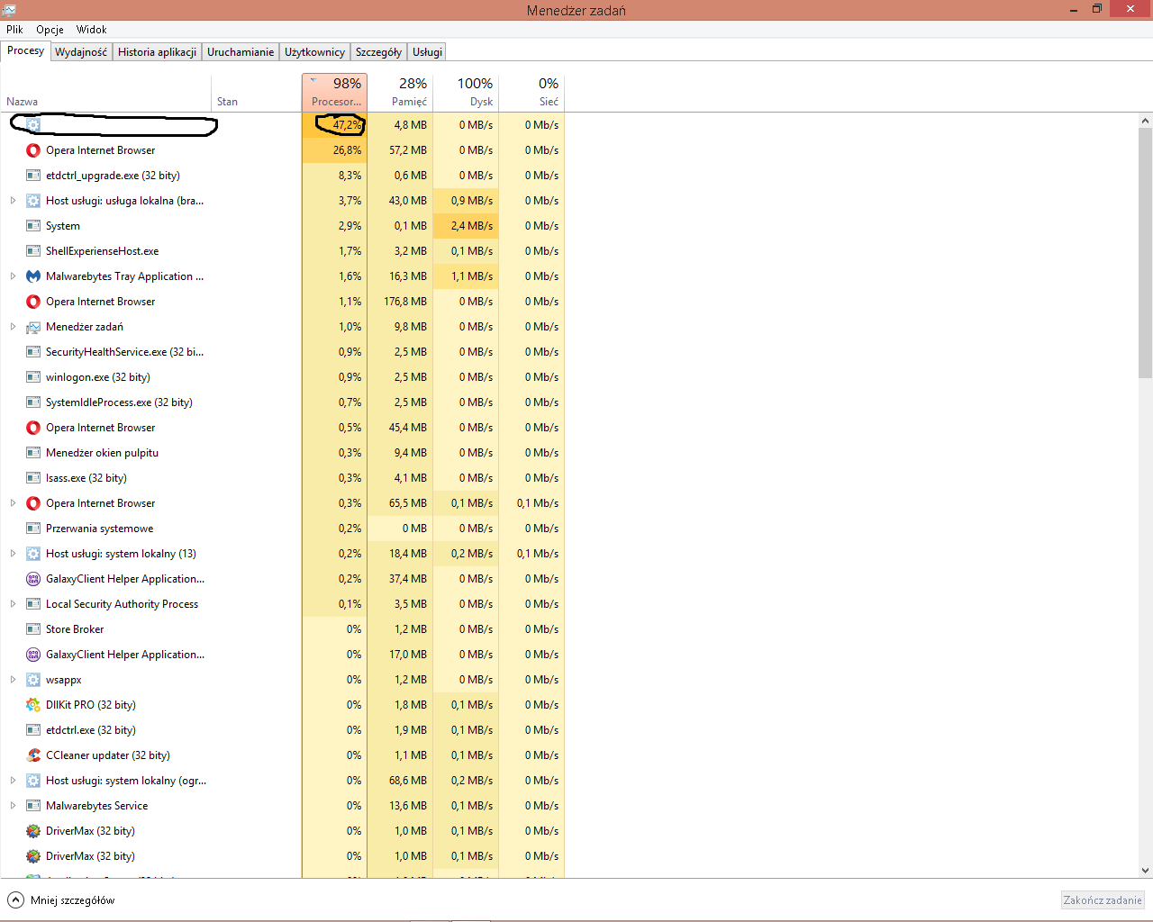Image resolution: width=1153 pixels, height=922 pixels.
Task: Click the scrollbar up arrow
Action: click(x=1145, y=121)
